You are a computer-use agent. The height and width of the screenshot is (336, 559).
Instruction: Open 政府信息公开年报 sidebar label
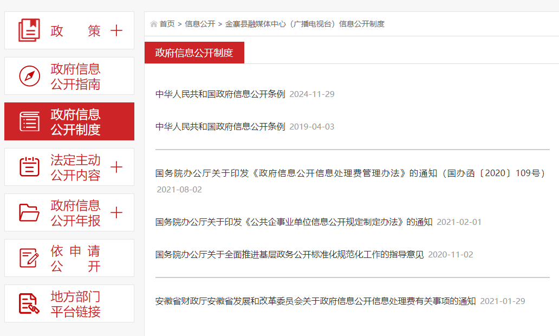click(x=75, y=213)
